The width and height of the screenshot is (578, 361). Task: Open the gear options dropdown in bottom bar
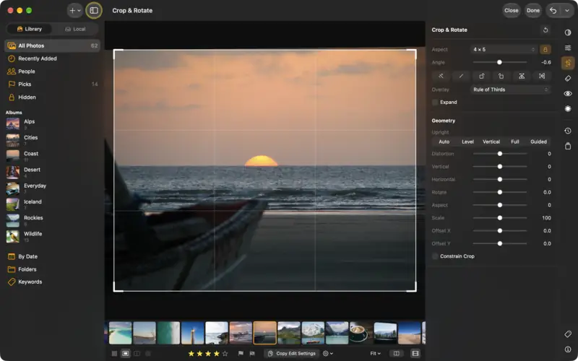click(x=328, y=353)
